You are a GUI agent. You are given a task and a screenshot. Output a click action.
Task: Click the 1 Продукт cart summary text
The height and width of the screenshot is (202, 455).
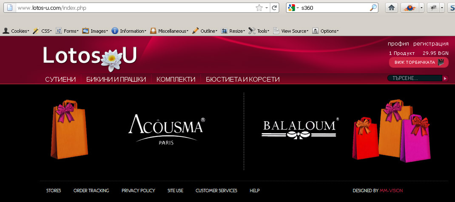point(402,54)
